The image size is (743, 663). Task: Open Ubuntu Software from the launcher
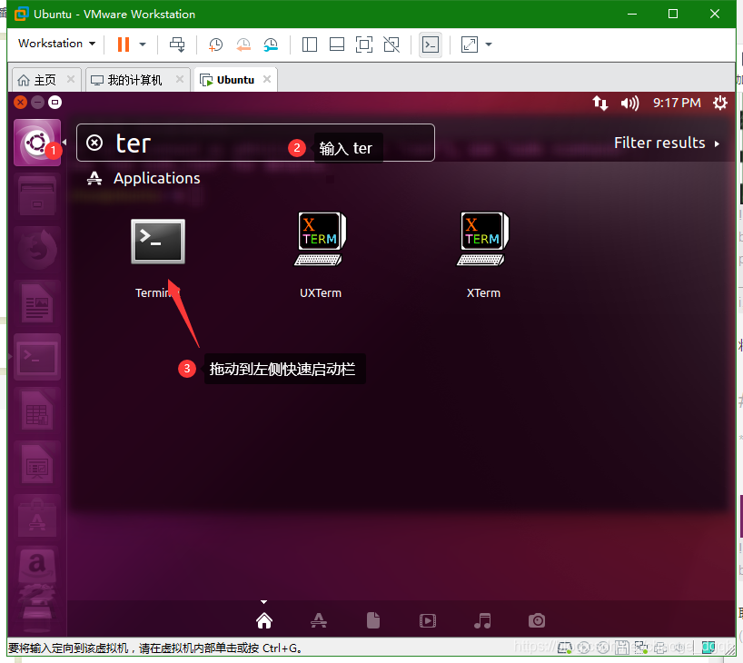click(x=37, y=518)
